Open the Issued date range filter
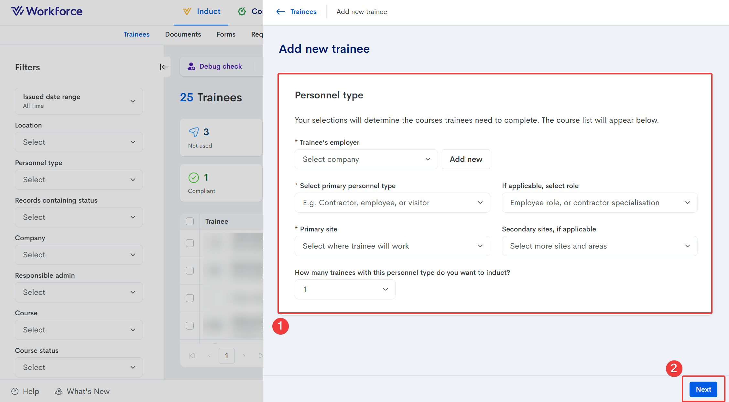This screenshot has width=729, height=402. click(x=79, y=101)
